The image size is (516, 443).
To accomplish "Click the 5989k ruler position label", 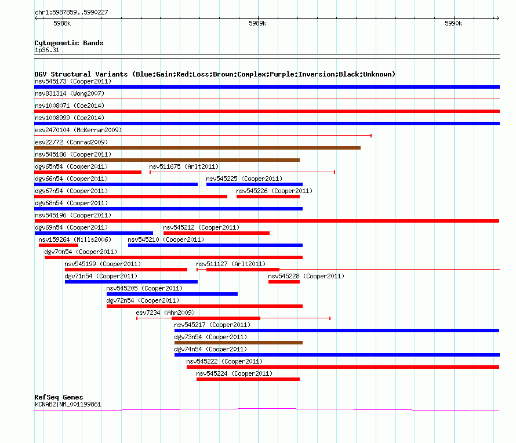I will (x=257, y=23).
